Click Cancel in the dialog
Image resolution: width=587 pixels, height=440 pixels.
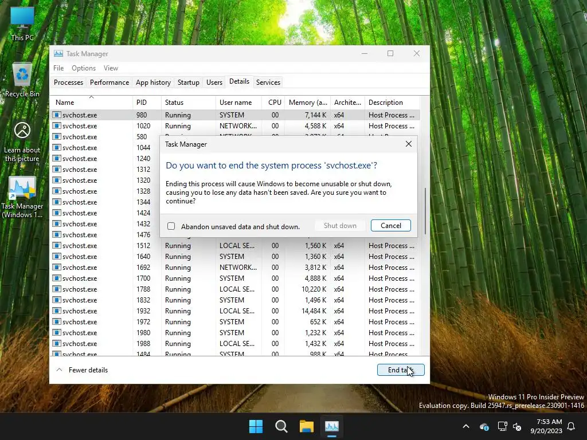pos(391,226)
